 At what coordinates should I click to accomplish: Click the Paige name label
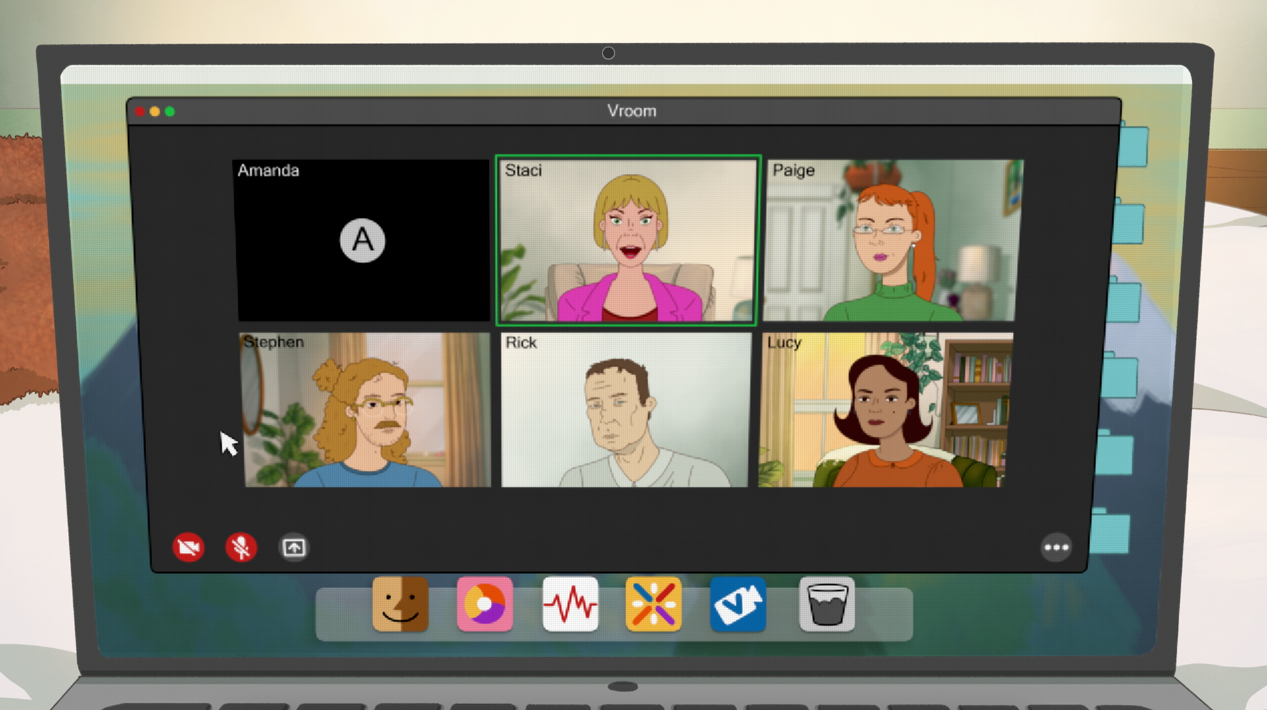(793, 170)
